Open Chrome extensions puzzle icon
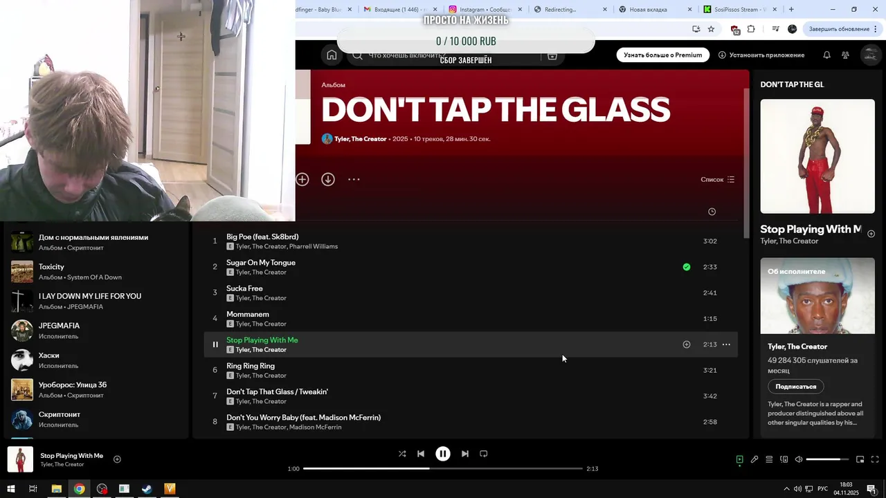The width and height of the screenshot is (886, 498). coord(751,29)
